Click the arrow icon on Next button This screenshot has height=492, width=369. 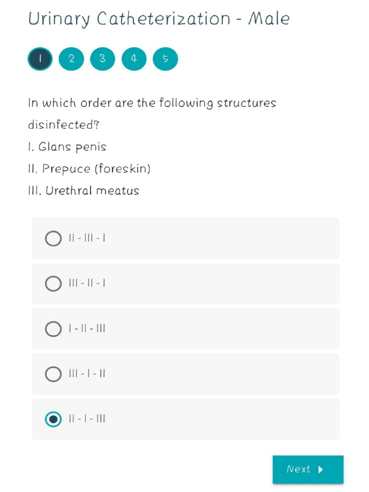point(321,469)
